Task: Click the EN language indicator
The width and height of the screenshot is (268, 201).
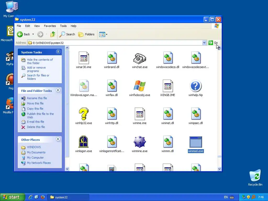Action: point(226,197)
